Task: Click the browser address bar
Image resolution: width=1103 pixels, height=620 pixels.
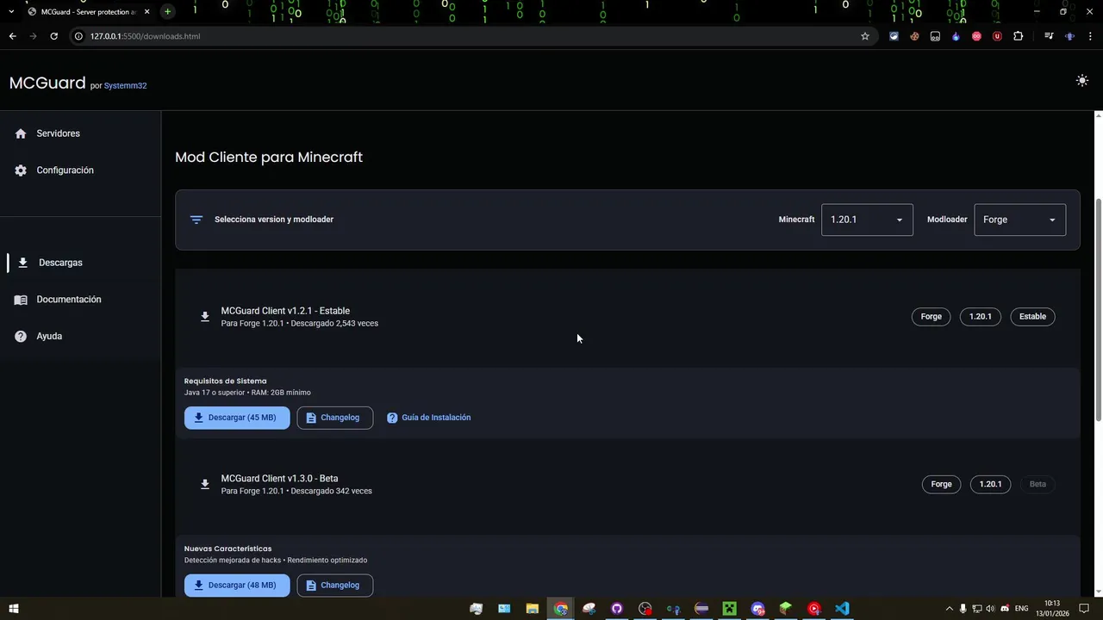Action: [474, 36]
